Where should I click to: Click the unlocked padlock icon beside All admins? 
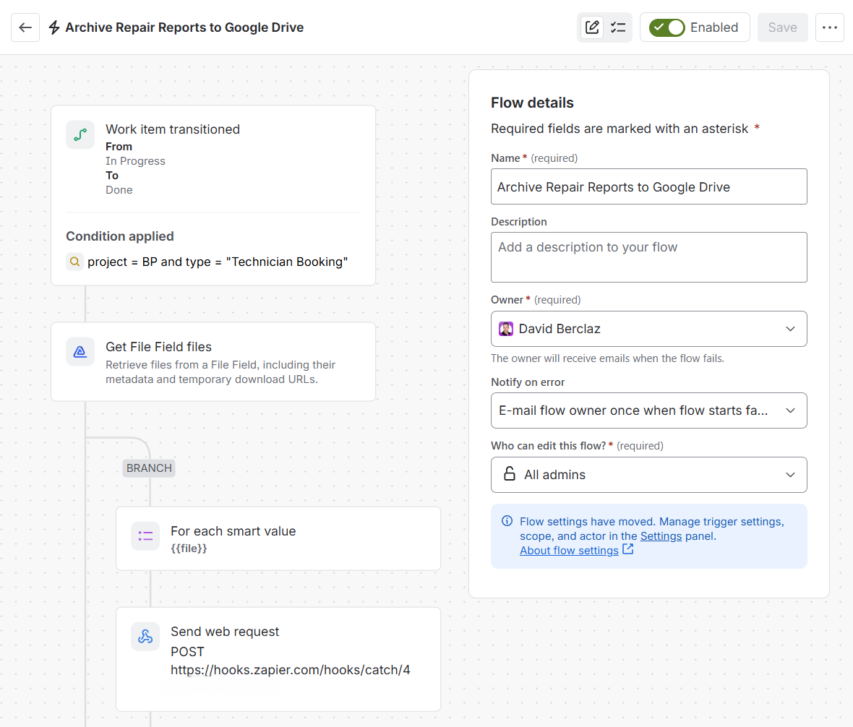[509, 474]
